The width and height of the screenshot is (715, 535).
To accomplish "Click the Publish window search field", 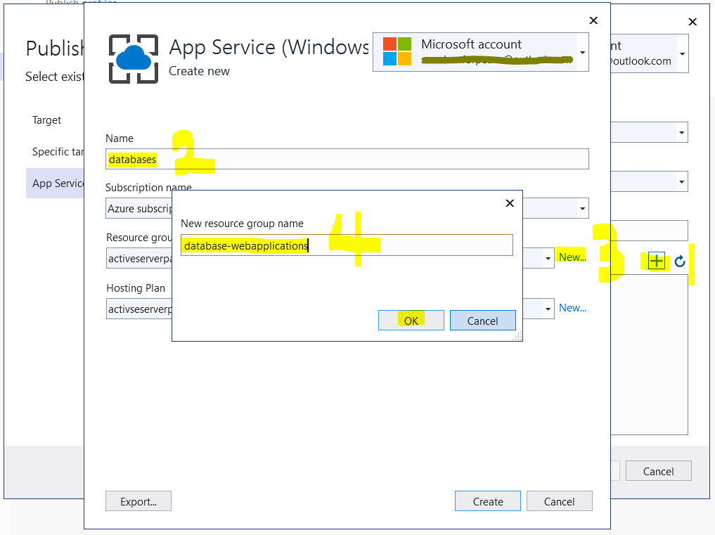I will 650,231.
